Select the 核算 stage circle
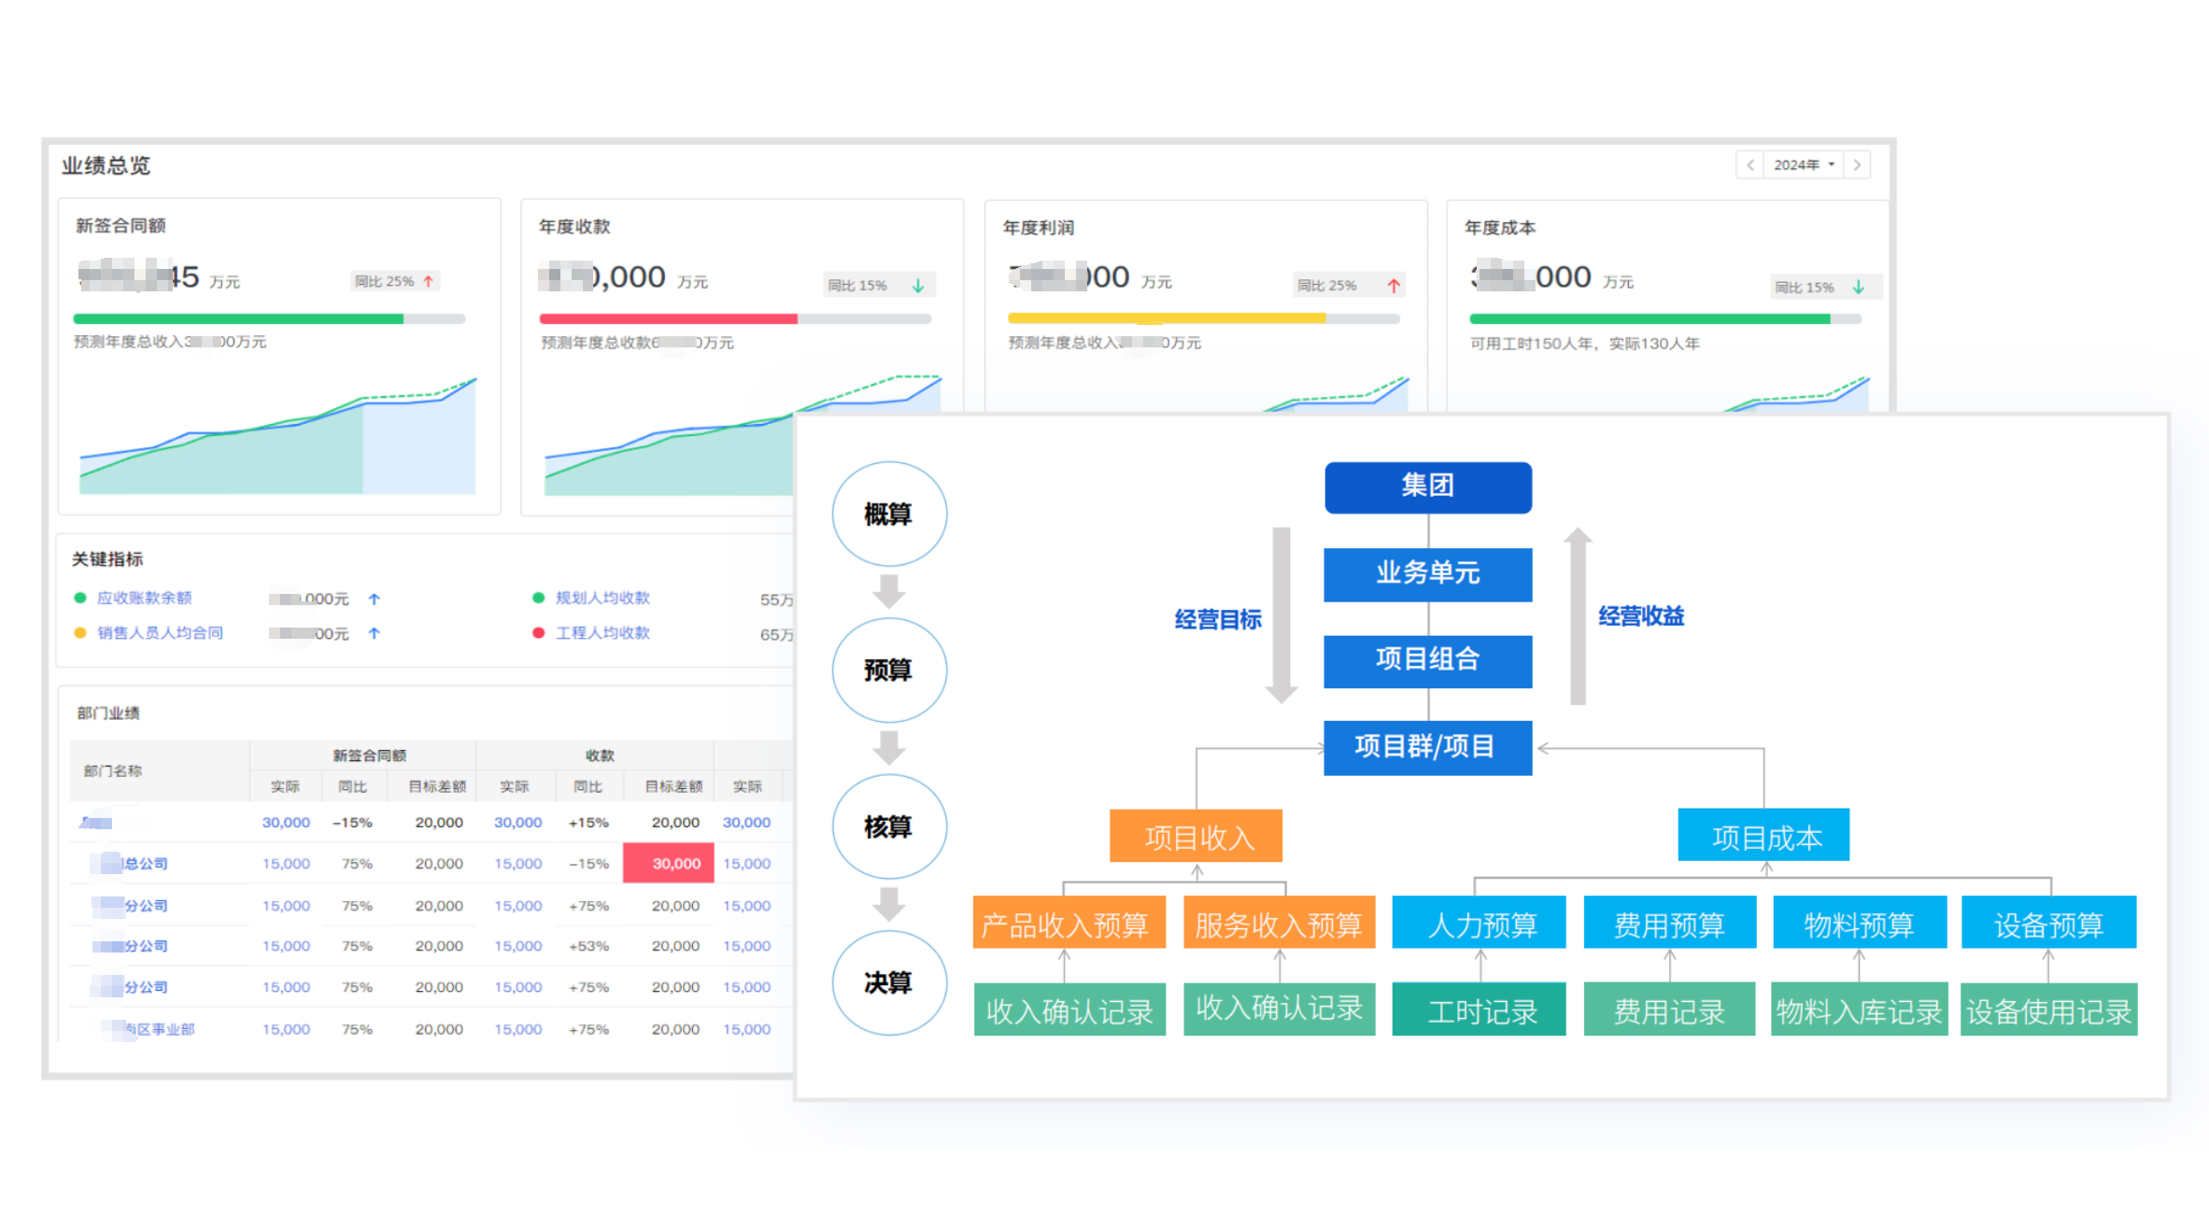Image resolution: width=2209 pixels, height=1214 pixels. [x=888, y=826]
